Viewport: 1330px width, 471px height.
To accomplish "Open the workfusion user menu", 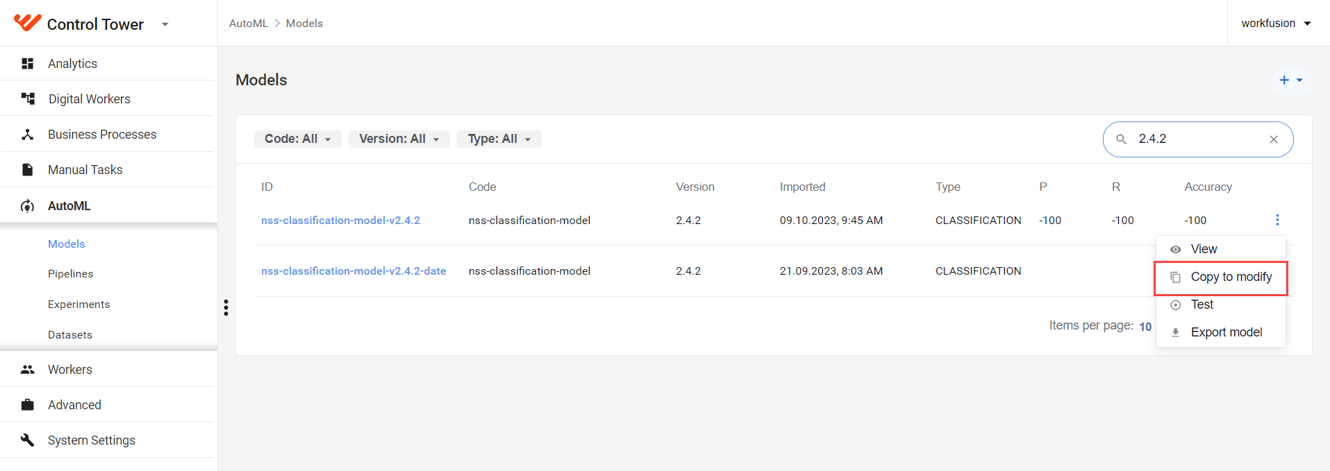I will point(1276,23).
